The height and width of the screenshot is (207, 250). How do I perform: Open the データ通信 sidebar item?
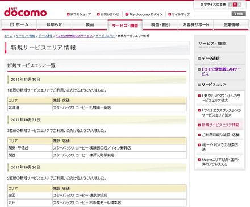point(210,59)
